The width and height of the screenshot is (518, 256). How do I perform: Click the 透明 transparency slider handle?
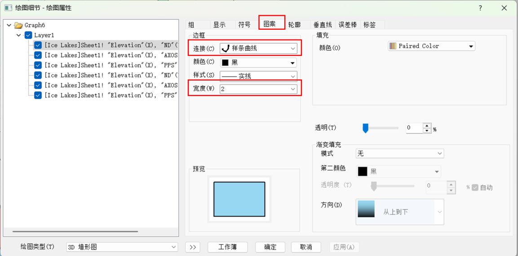point(365,129)
